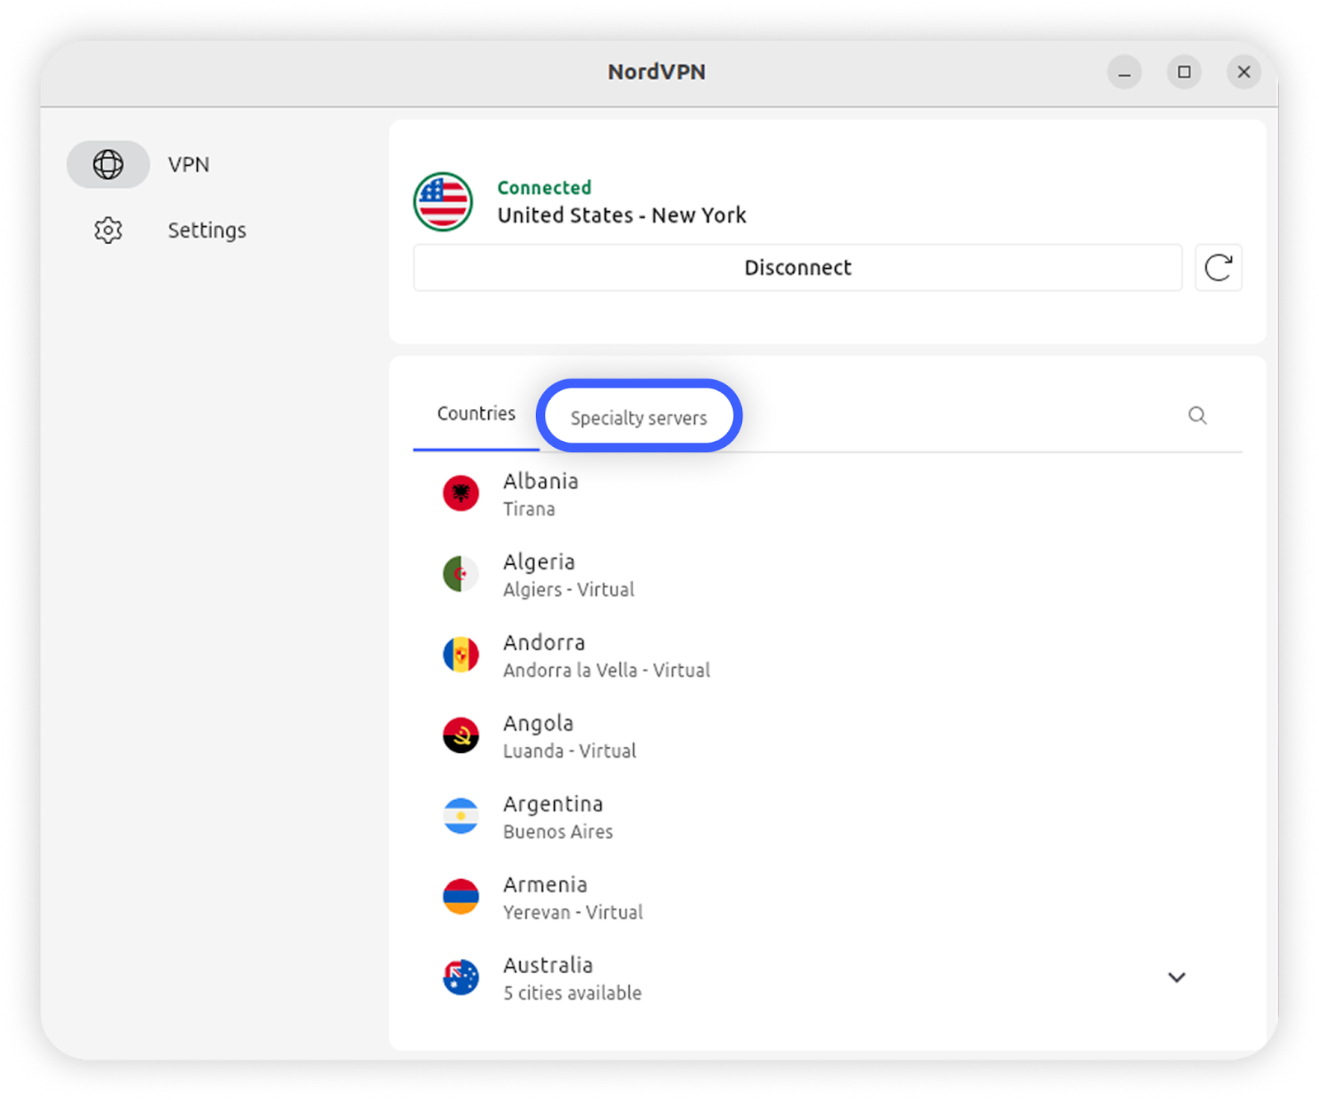1319x1100 pixels.
Task: Click the Armenia flag icon
Action: coord(461,897)
